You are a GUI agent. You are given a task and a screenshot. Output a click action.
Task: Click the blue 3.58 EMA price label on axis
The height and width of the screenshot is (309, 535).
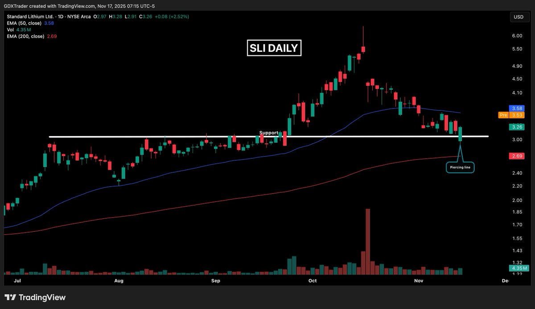point(517,109)
